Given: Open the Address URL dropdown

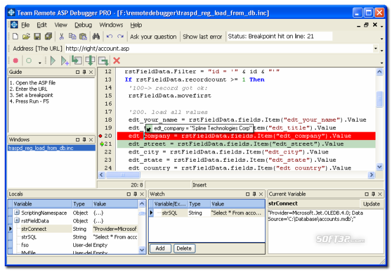Looking at the screenshot, I should [375, 48].
